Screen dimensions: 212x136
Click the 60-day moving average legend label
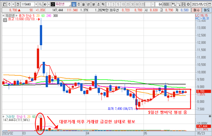[x=43, y=16]
